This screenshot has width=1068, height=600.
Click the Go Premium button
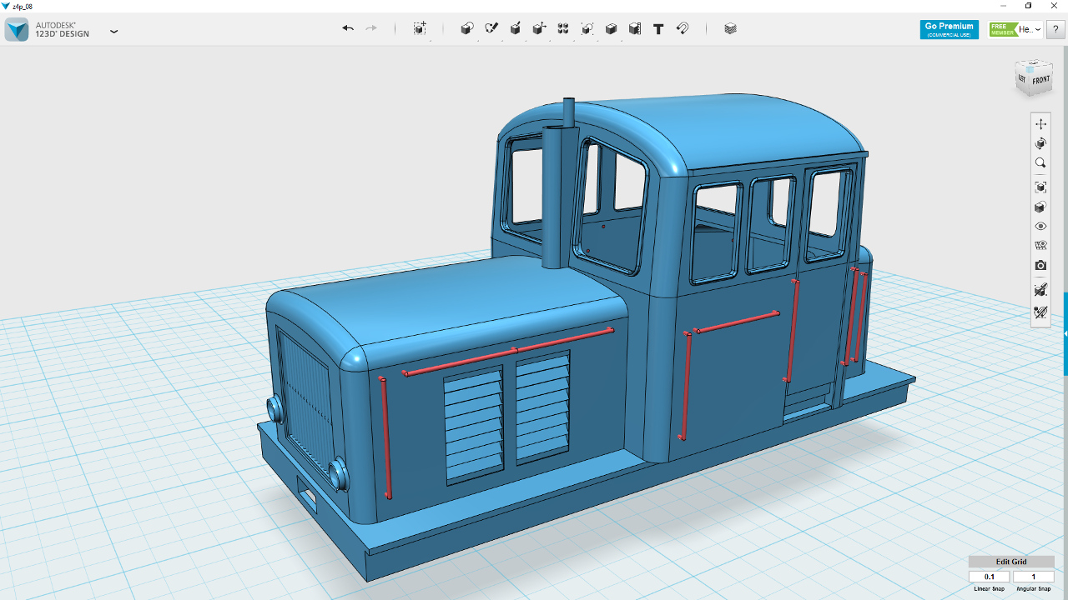coord(950,29)
